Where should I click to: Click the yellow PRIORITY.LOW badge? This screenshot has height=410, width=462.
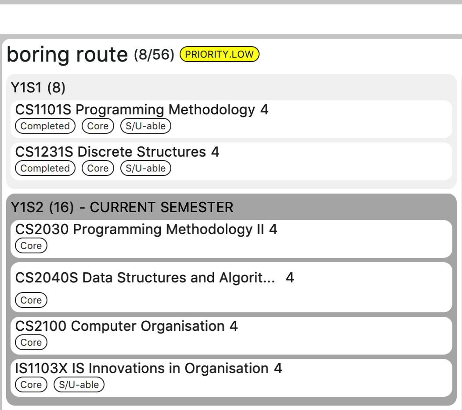click(x=219, y=54)
